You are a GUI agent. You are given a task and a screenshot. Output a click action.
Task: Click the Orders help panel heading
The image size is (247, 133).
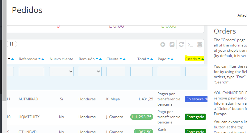pyautogui.click(x=225, y=31)
